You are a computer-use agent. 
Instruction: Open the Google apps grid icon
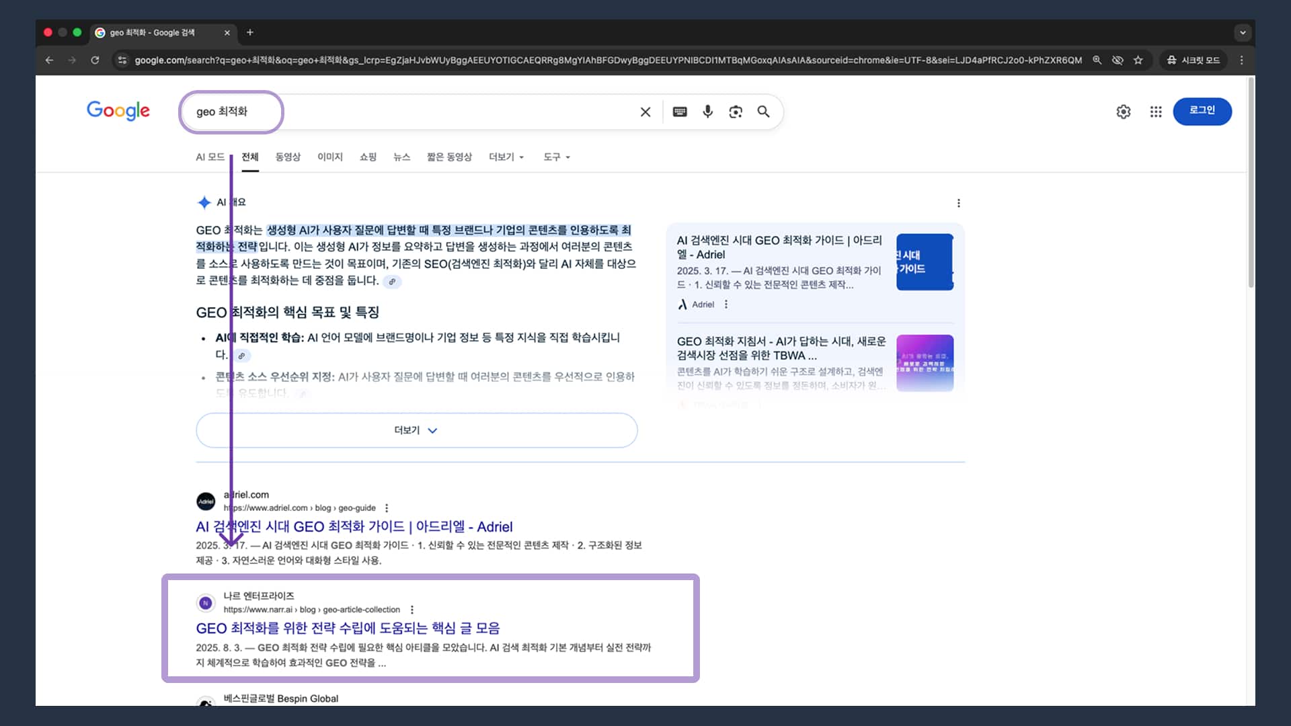point(1156,112)
